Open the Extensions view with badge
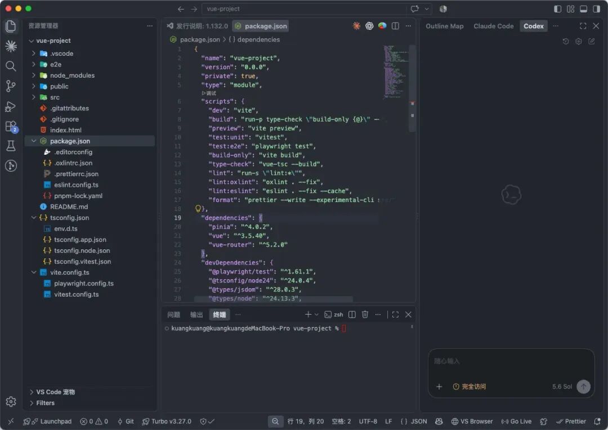This screenshot has width=608, height=430. pyautogui.click(x=11, y=127)
